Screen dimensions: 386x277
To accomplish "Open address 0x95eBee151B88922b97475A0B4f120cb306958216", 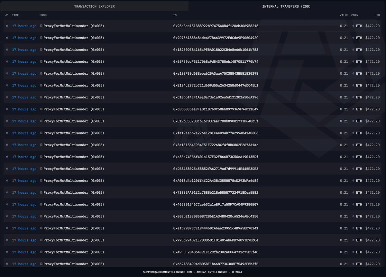I will 216,26.
